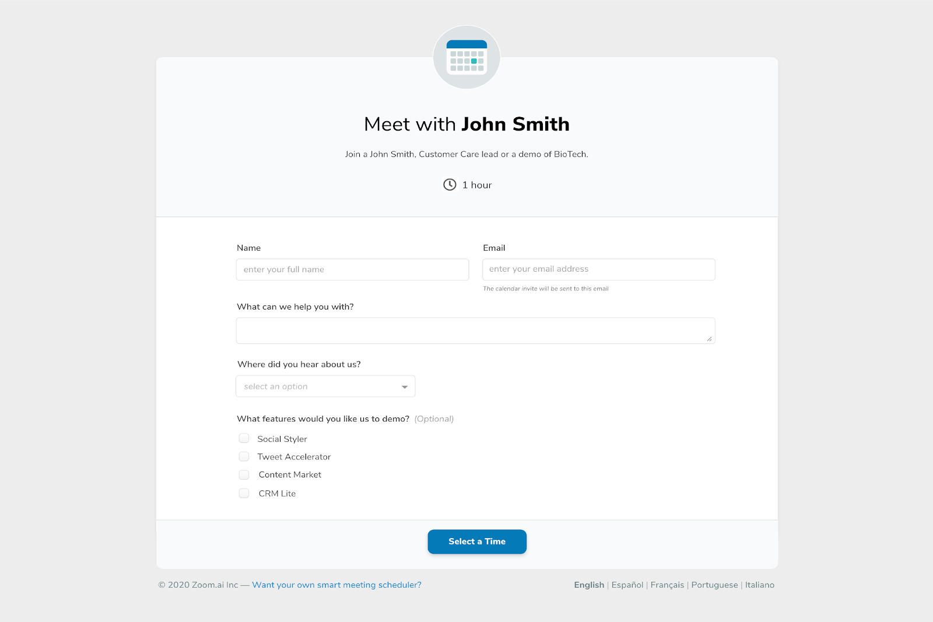Click the clock icon beside 1 hour

click(x=450, y=185)
